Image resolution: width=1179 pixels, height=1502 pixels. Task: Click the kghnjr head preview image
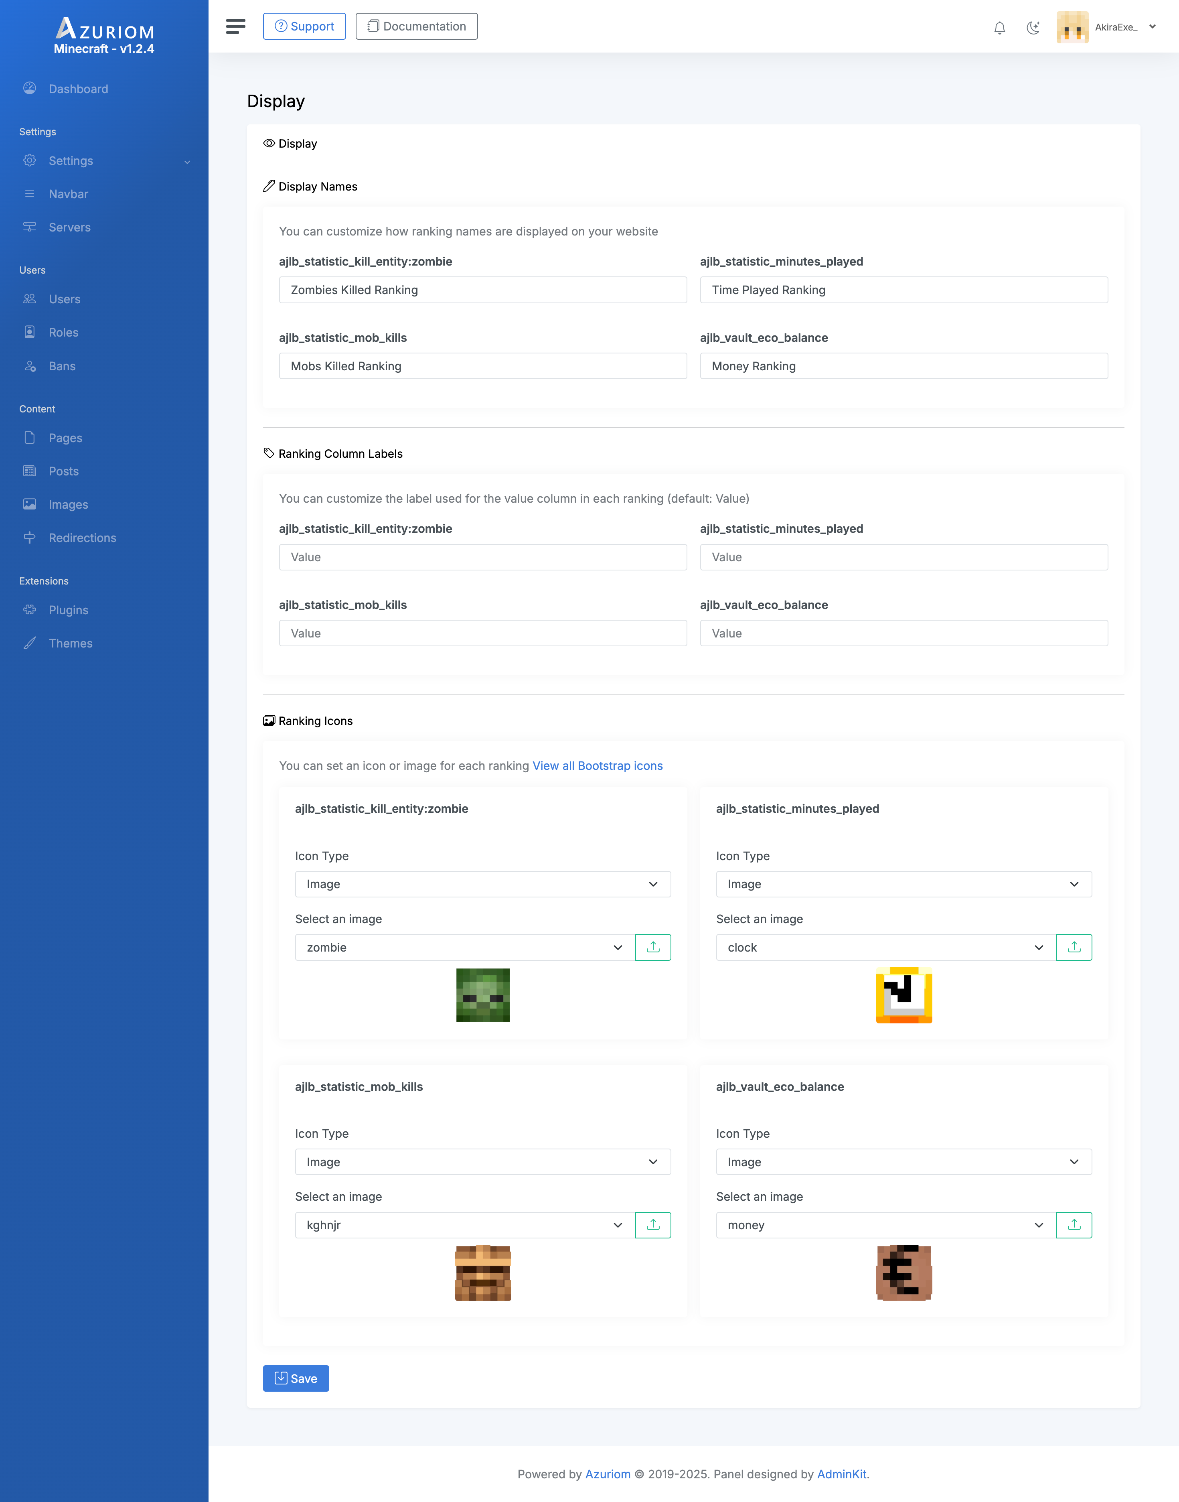click(x=482, y=1273)
